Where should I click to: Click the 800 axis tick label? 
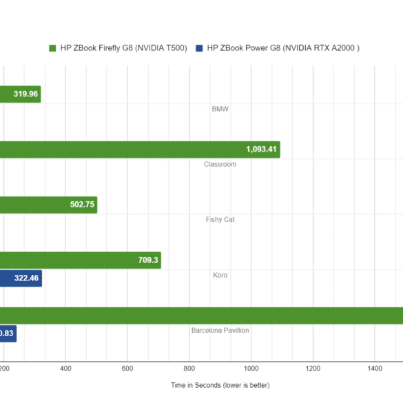(189, 369)
